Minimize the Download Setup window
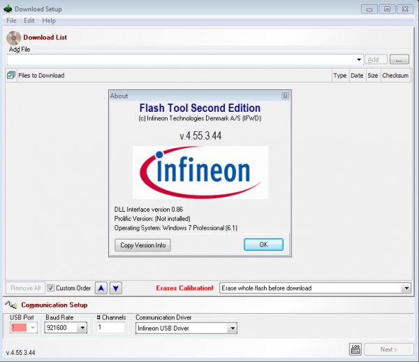Screen dimensions: 419x362 [x=369, y=9]
